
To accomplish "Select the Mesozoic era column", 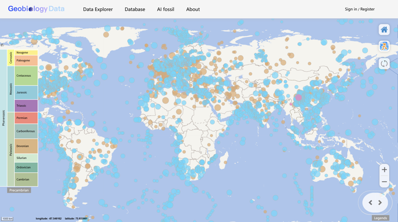I will coord(11,89).
